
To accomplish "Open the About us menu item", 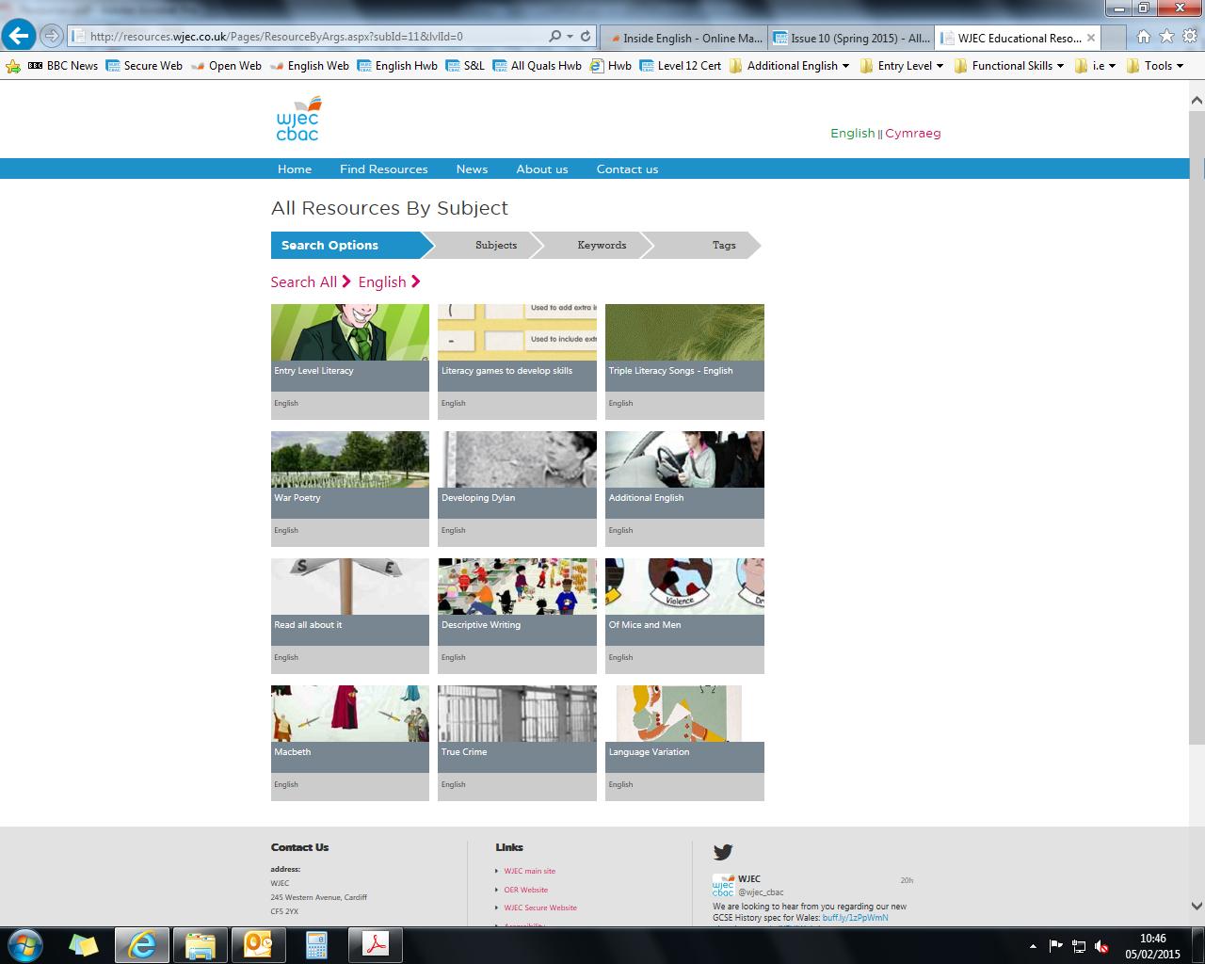I will point(542,169).
